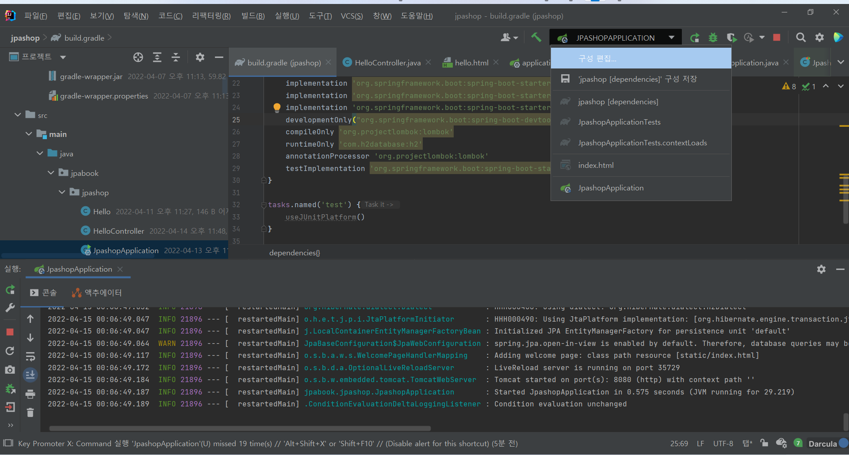
Task: Rerun JpashopApplication from main toolbar
Action: tap(695, 38)
